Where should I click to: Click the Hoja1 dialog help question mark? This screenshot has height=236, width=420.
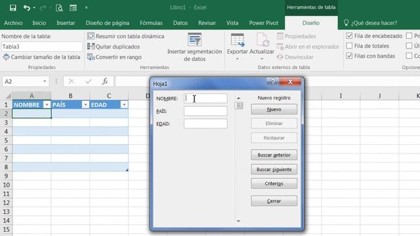pyautogui.click(x=273, y=81)
